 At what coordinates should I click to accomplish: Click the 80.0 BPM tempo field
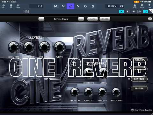[112, 6]
